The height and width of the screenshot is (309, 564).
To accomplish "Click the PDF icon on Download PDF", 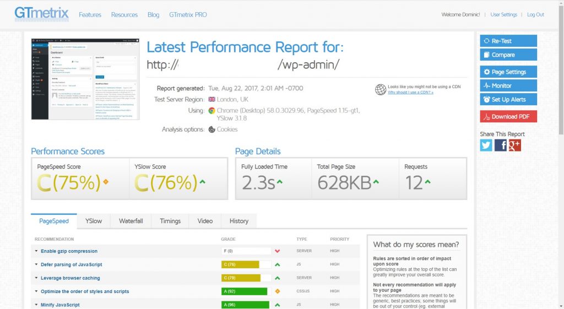I will 487,117.
